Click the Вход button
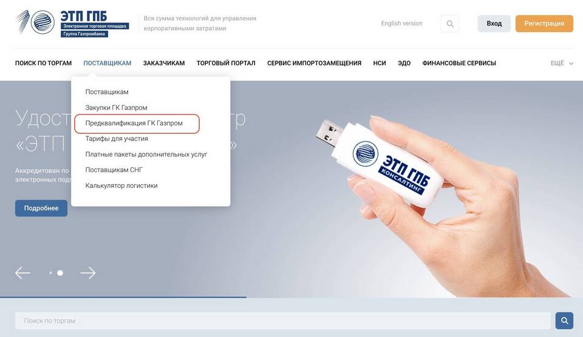Viewport: 583px width, 337px height. (494, 24)
